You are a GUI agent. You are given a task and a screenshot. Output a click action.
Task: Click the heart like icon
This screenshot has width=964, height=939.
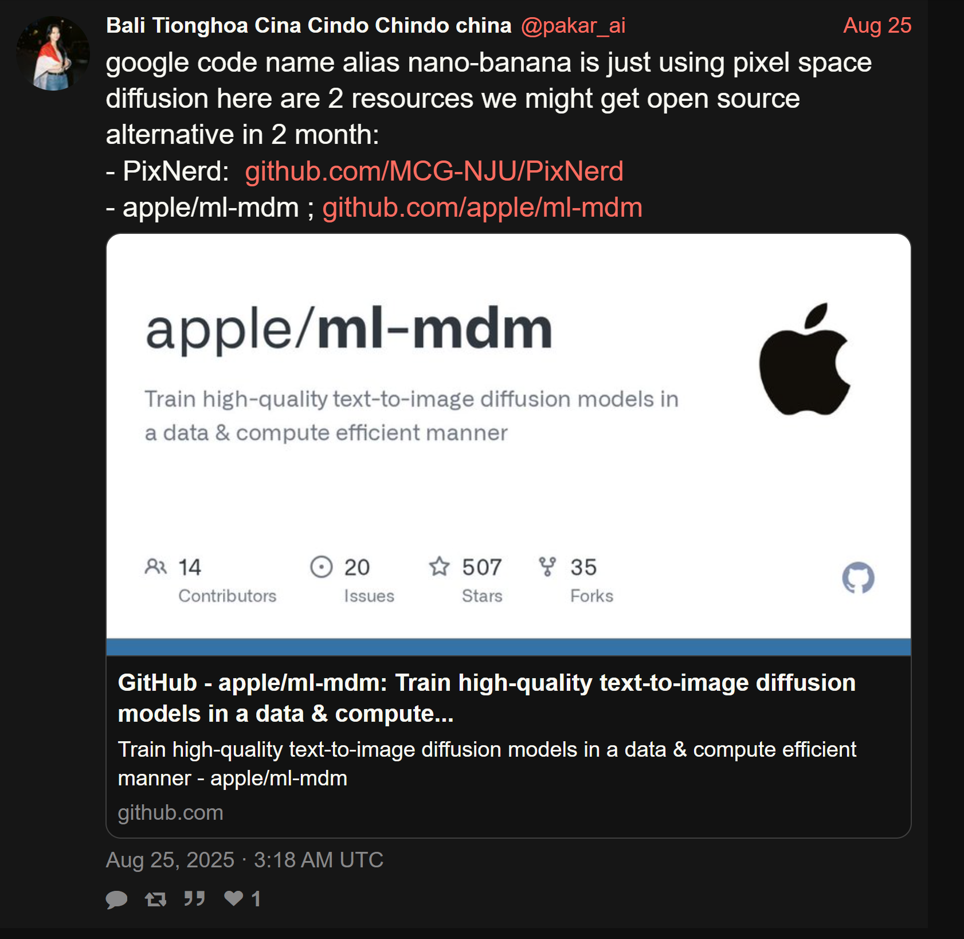click(234, 898)
